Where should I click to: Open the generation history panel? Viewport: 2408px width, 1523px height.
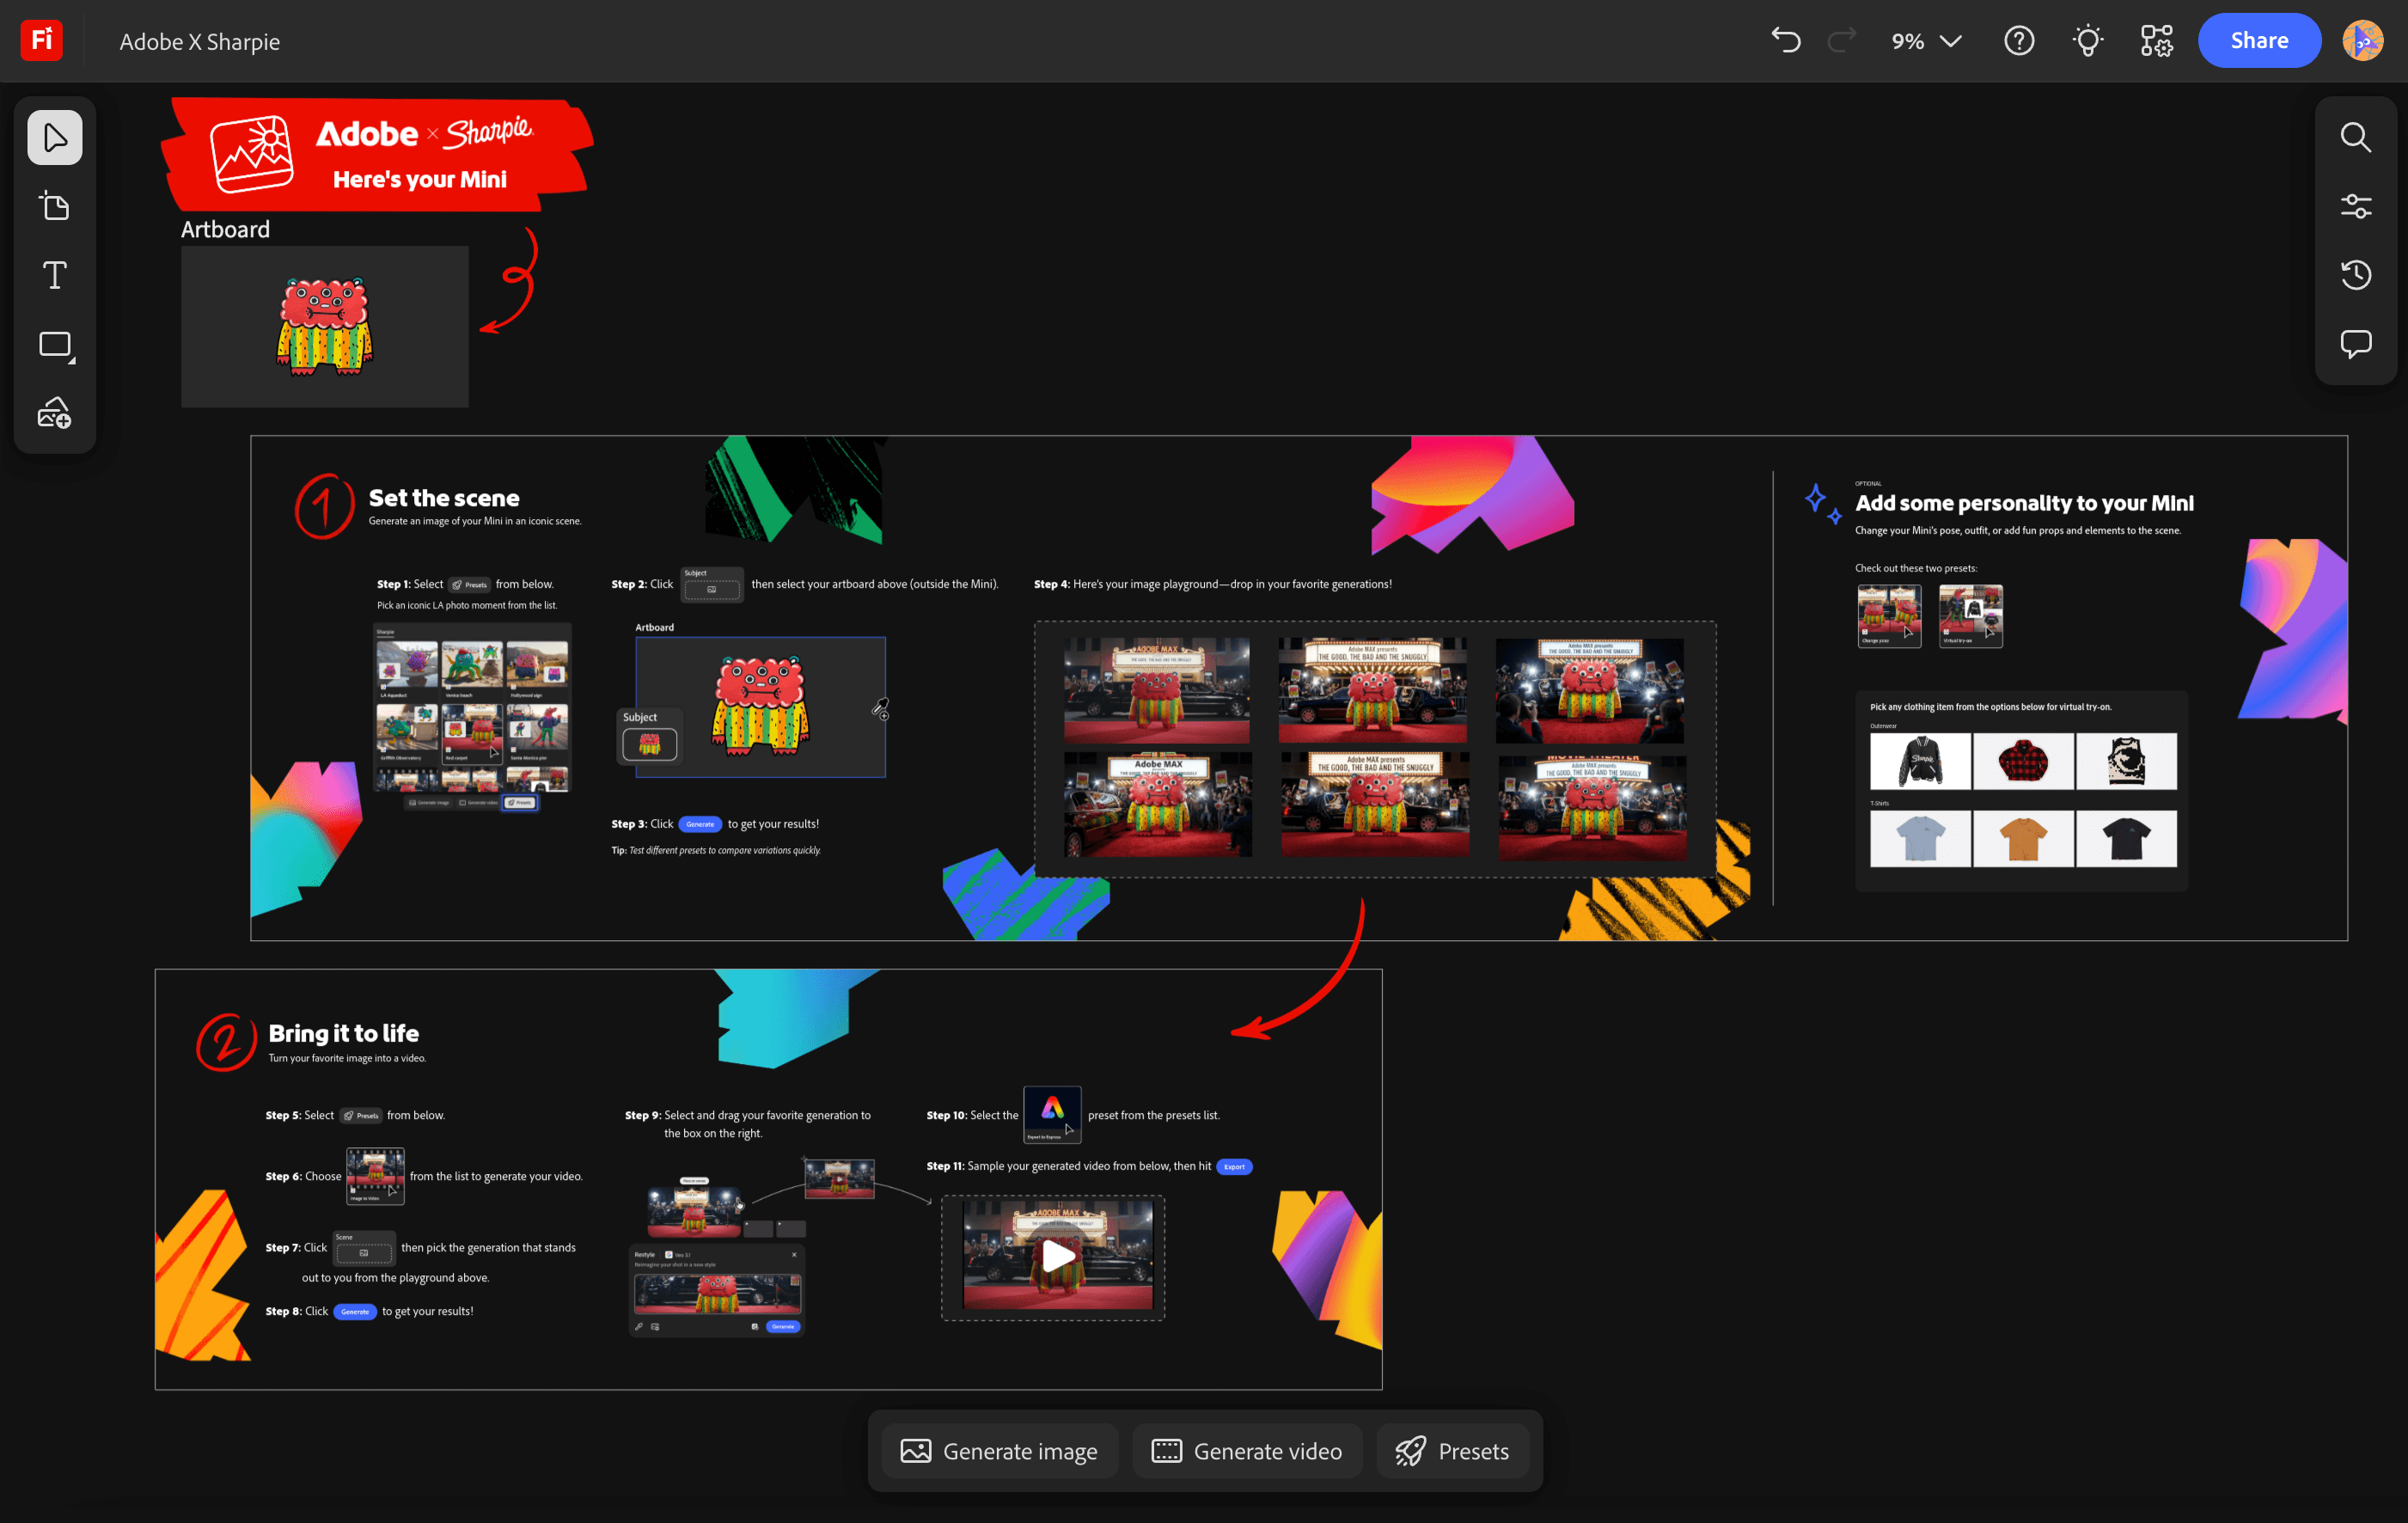2355,275
